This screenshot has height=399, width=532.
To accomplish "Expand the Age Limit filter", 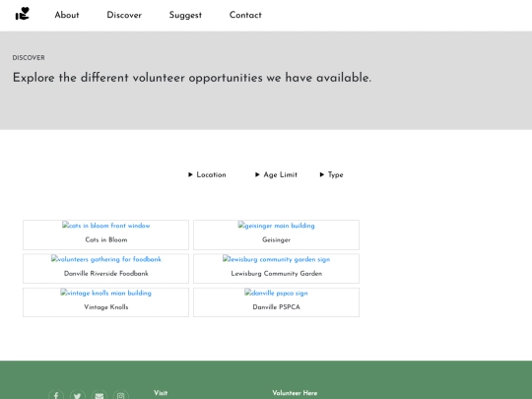I will (x=276, y=174).
